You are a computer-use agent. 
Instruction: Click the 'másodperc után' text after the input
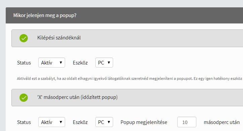coord(222,122)
